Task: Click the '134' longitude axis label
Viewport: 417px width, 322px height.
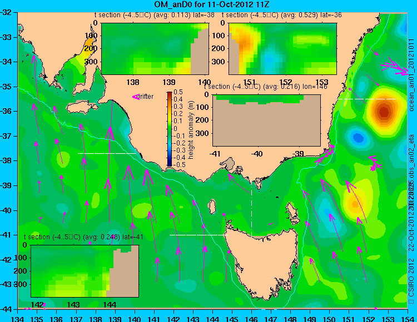Action: pos(18,319)
